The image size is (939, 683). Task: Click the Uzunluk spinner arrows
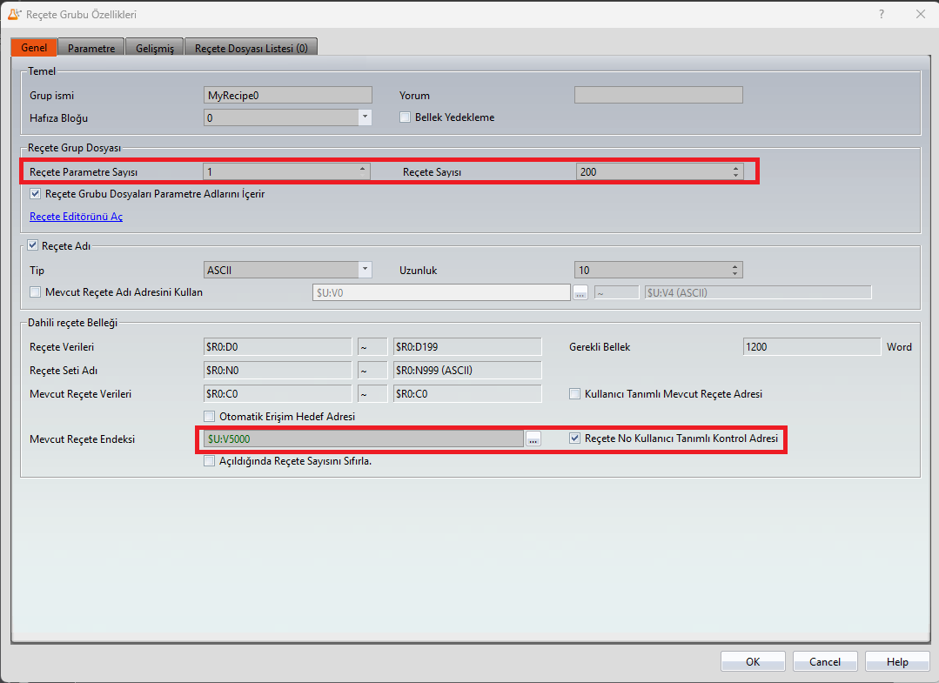[x=735, y=270]
